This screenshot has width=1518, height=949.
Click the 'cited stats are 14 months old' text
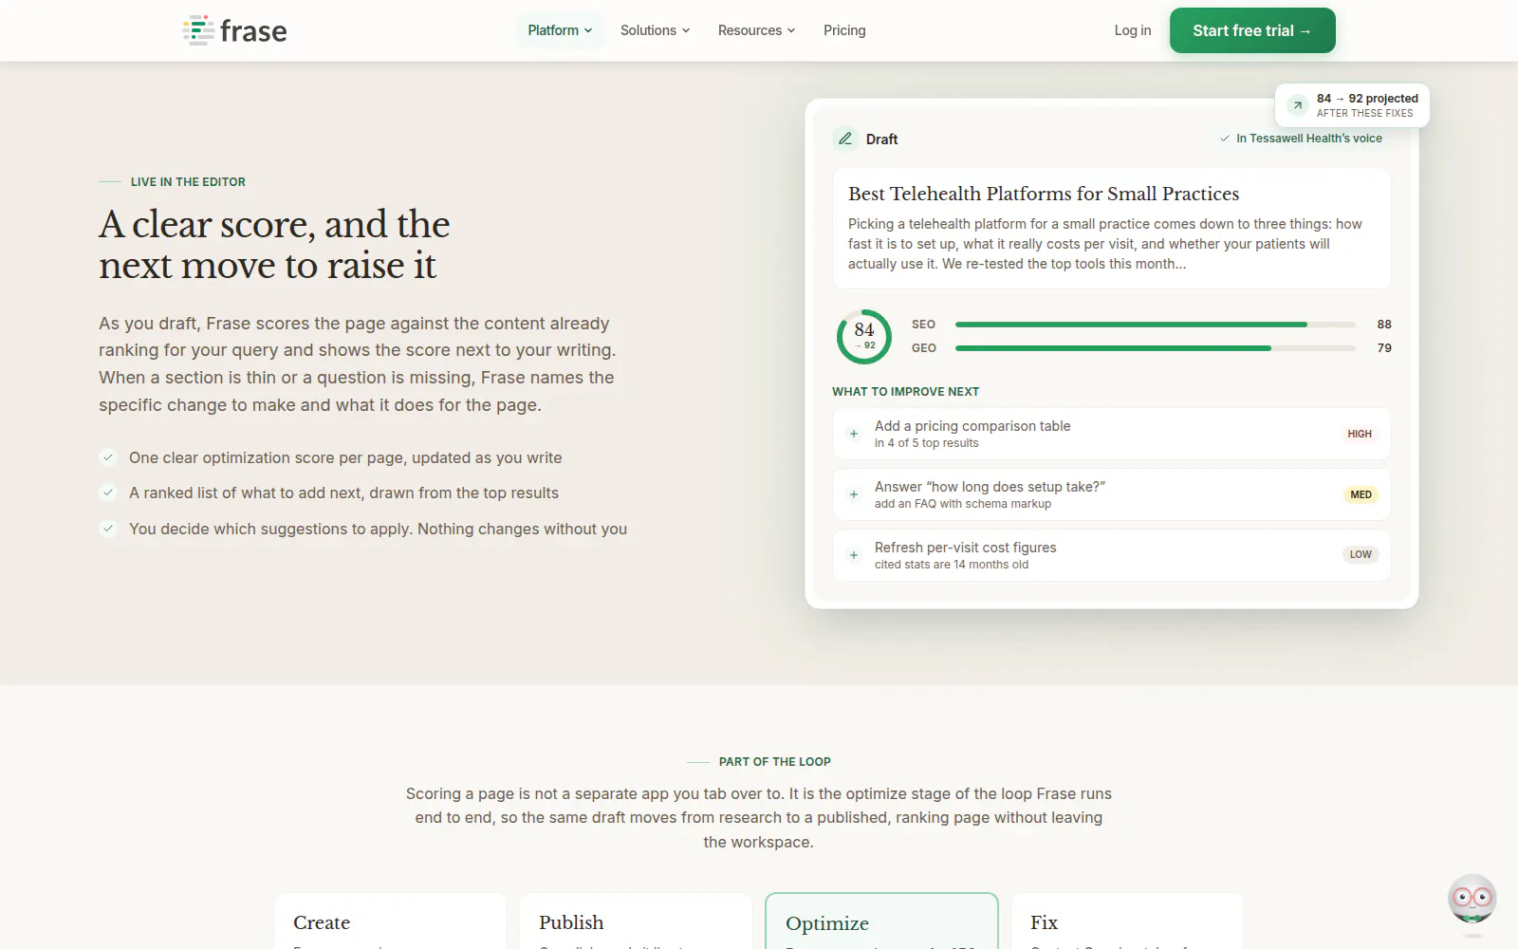[x=952, y=565]
